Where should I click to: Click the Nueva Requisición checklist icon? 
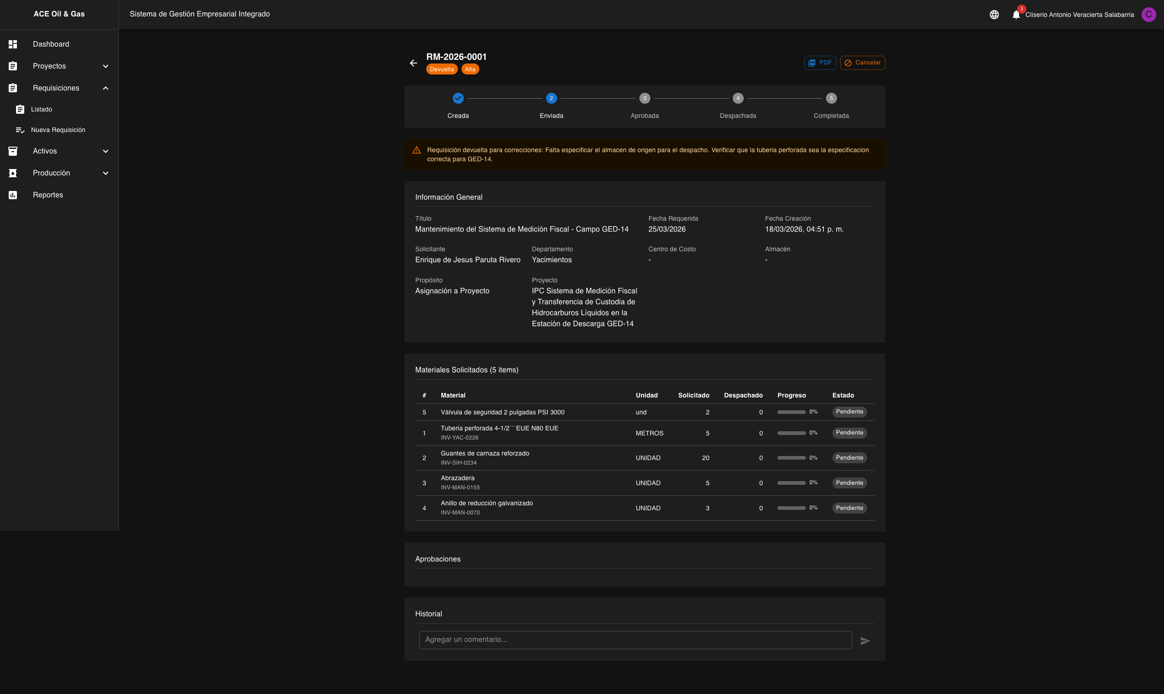(x=20, y=130)
